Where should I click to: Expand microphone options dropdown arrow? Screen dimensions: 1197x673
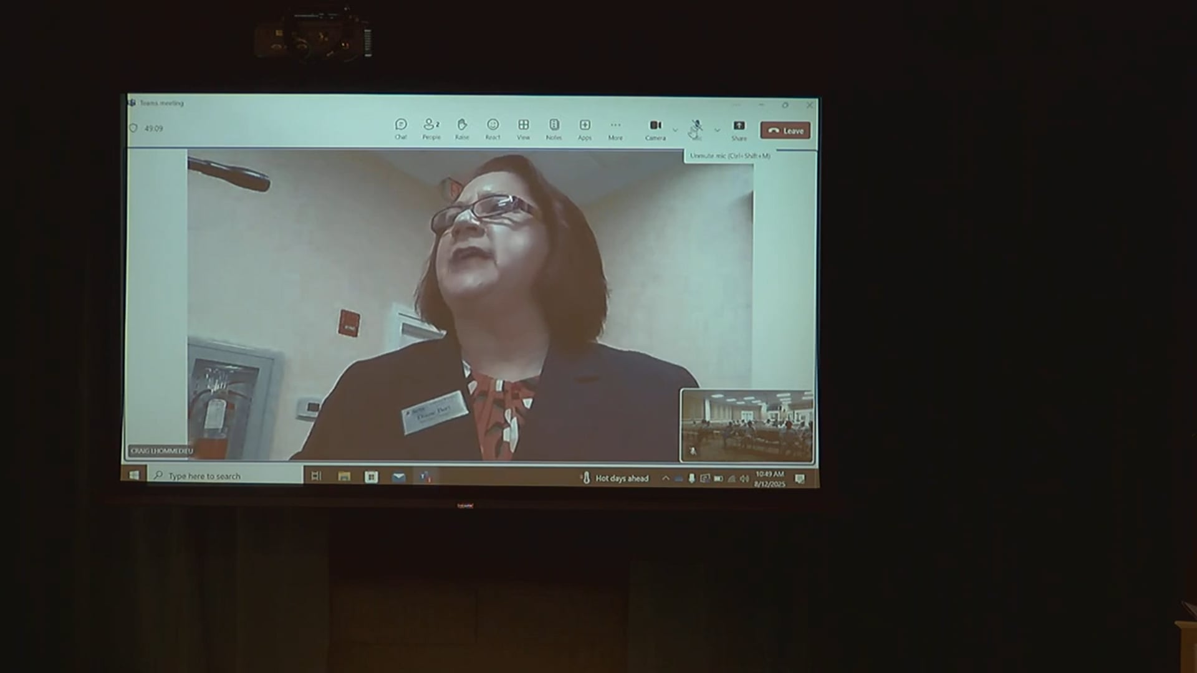pyautogui.click(x=717, y=130)
